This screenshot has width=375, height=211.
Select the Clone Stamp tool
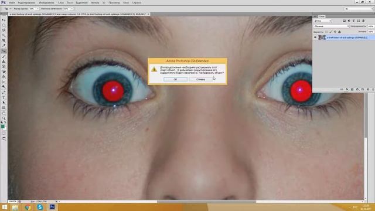(4, 62)
